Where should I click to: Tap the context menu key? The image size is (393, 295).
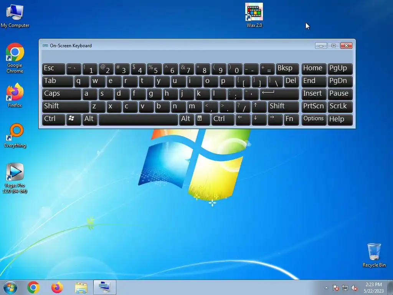point(203,120)
